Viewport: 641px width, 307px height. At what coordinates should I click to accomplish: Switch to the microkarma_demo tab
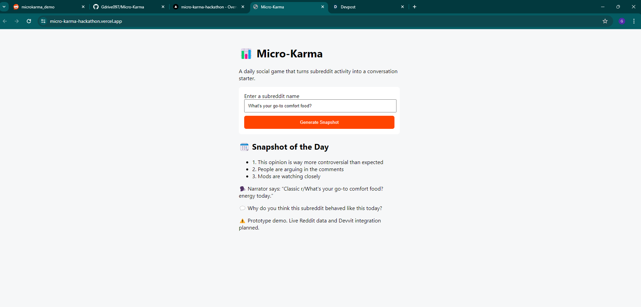(x=49, y=7)
